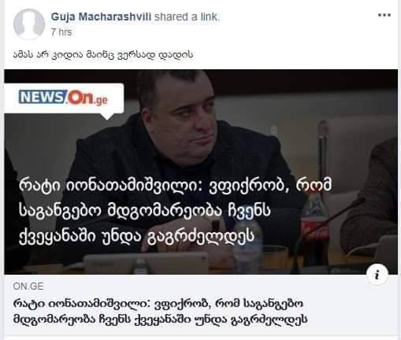Click the blue NEWS part of the logo

click(x=40, y=97)
